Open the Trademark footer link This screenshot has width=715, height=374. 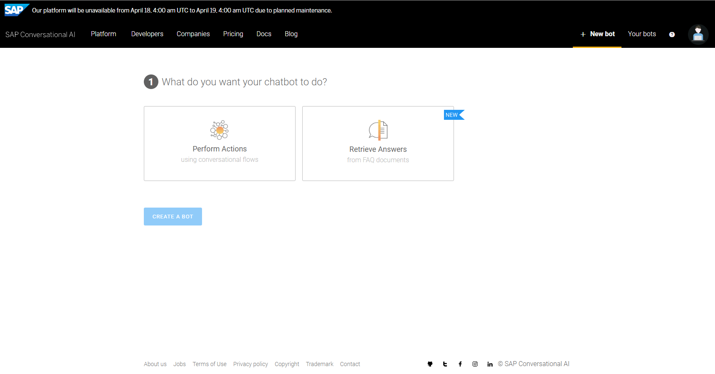320,364
